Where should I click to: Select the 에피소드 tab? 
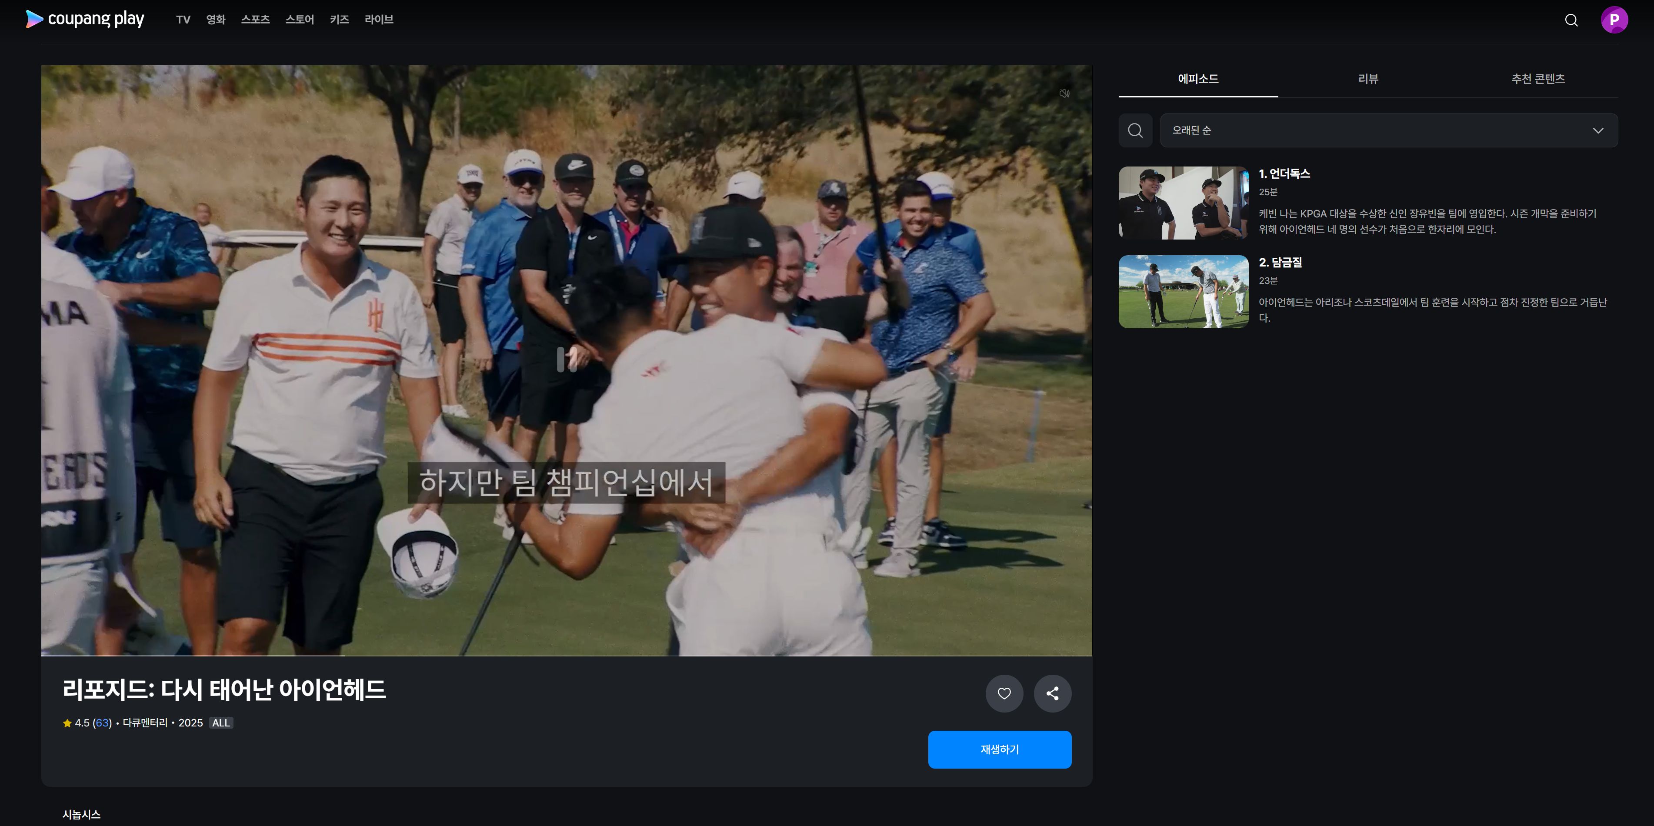(x=1197, y=79)
